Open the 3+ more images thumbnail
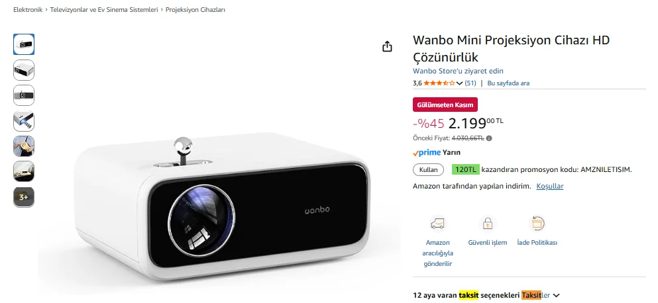The image size is (658, 303). coord(24,197)
